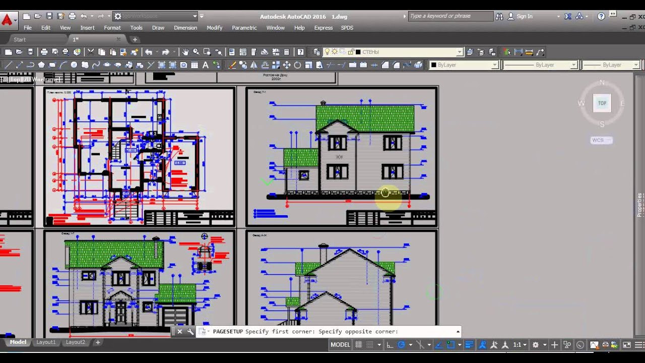Click the Open file icon in Standard toolbar
Image resolution: width=645 pixels, height=363 pixels.
(x=19, y=52)
